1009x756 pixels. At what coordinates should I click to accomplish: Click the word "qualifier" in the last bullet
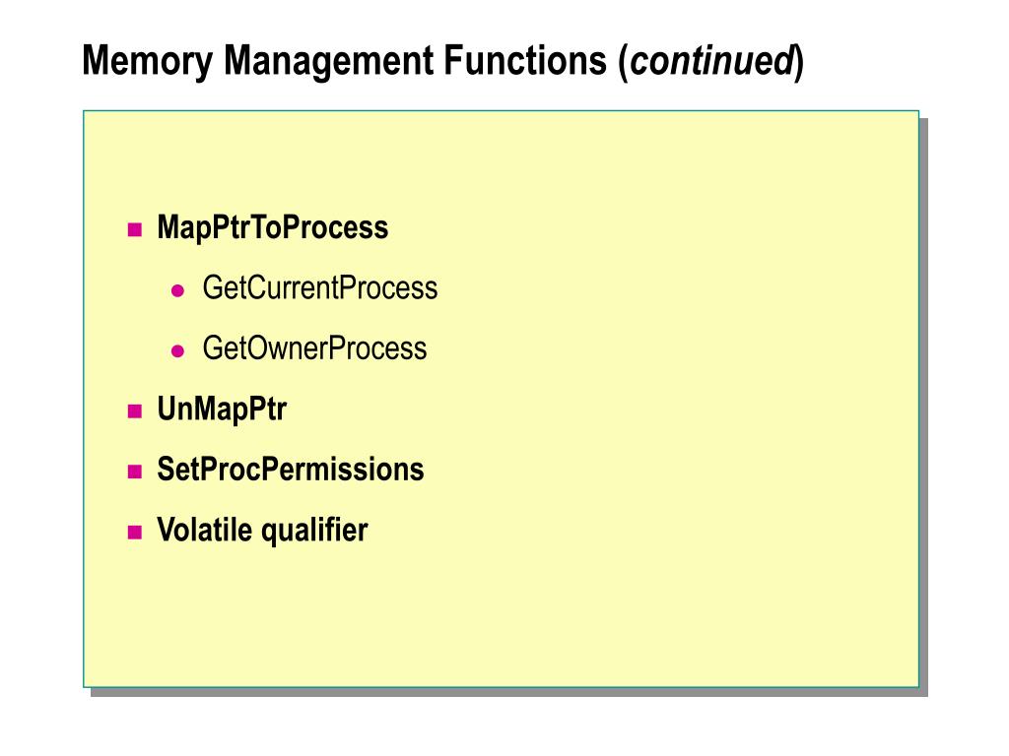(x=313, y=530)
